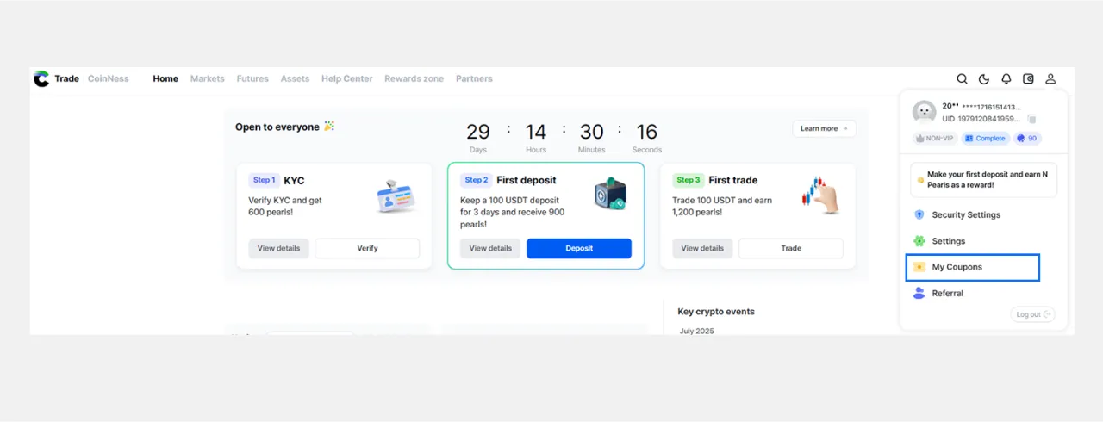Copy the UID with copy icon
Image resolution: width=1103 pixels, height=422 pixels.
[1031, 119]
